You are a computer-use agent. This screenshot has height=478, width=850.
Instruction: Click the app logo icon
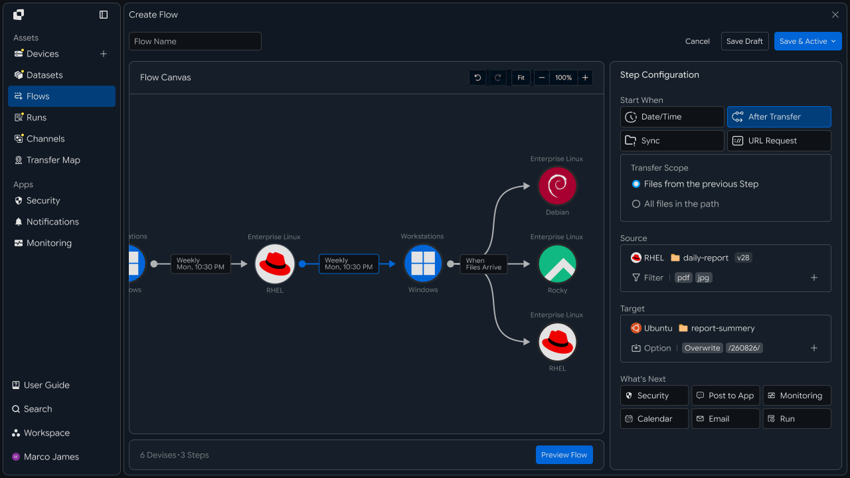click(19, 15)
